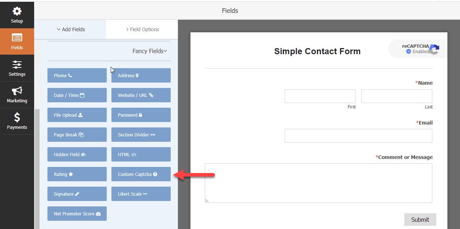This screenshot has width=460, height=229.
Task: Click the fields panel vertical scrollbar
Action: [x=37, y=169]
